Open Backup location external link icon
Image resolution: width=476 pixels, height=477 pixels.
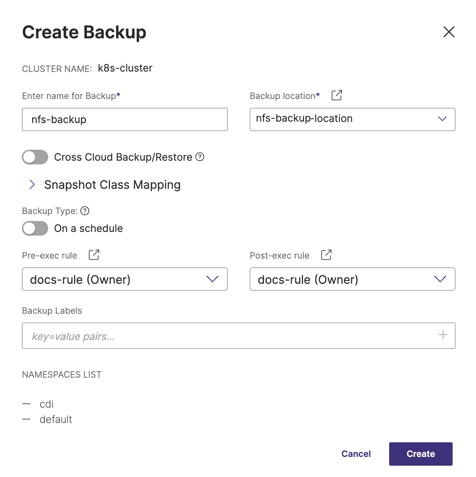pos(337,95)
